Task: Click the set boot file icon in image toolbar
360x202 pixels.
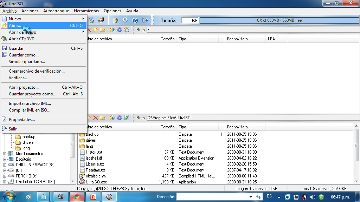Action: (127, 30)
